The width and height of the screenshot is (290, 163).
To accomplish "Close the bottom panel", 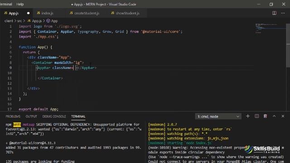I will point(283,116).
